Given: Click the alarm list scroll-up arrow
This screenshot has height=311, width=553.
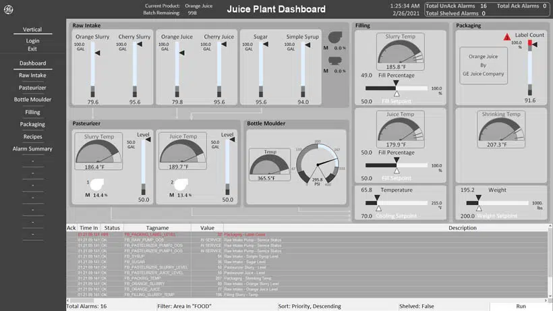Looking at the screenshot, I should click(550, 226).
